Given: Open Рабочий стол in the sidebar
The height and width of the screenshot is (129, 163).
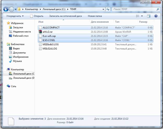Looking at the screenshot, I should (21, 36).
